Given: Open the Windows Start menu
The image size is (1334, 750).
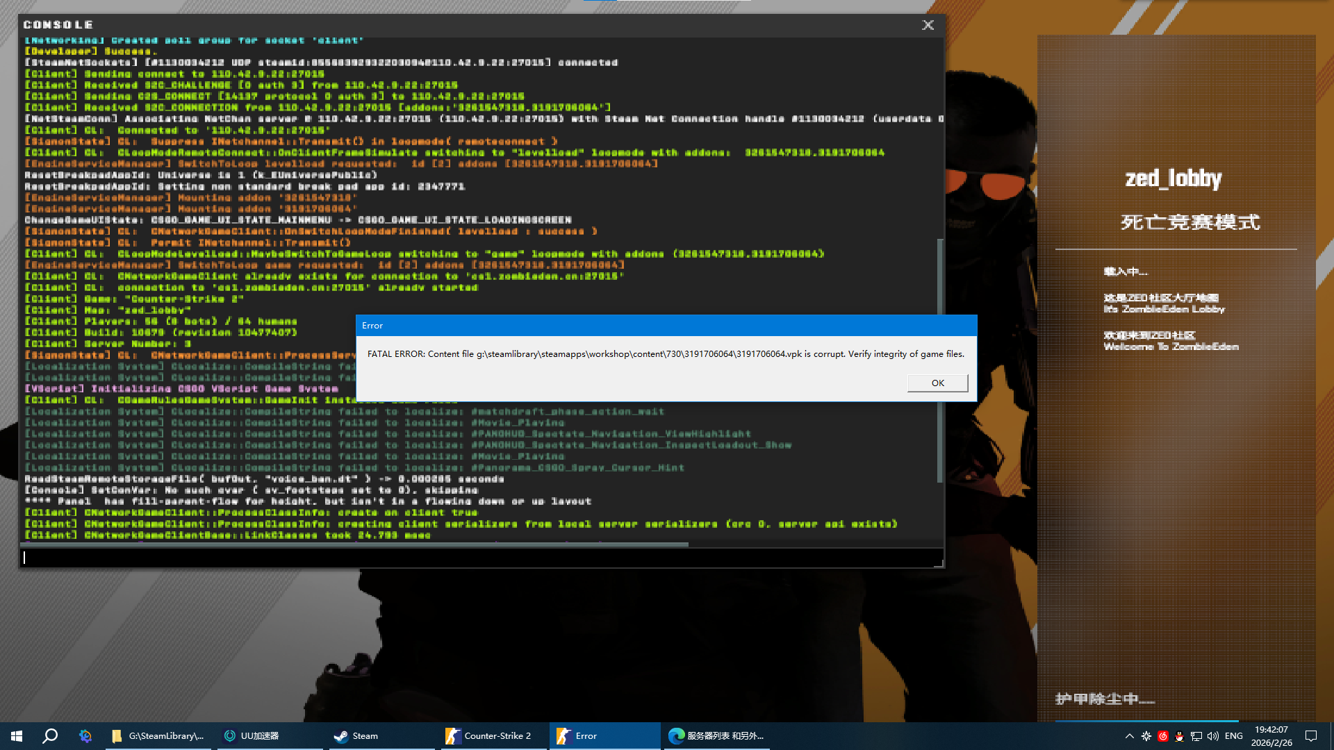Looking at the screenshot, I should (17, 736).
